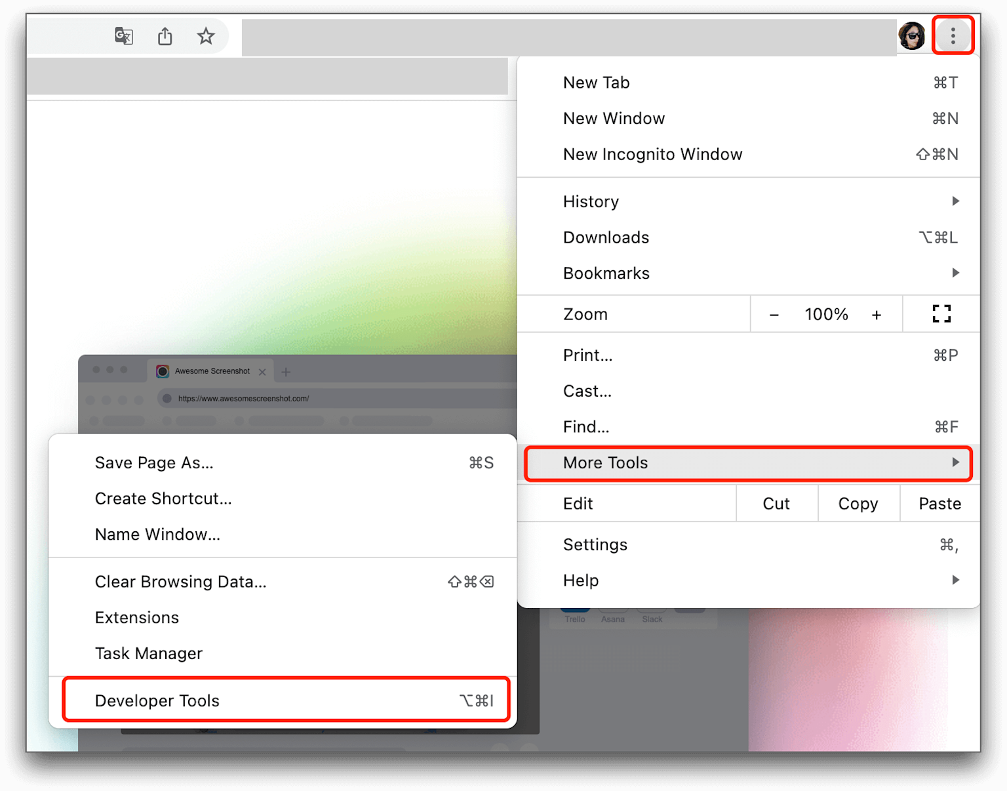Viewport: 1007px width, 791px height.
Task: Click the profile avatar icon
Action: click(x=913, y=36)
